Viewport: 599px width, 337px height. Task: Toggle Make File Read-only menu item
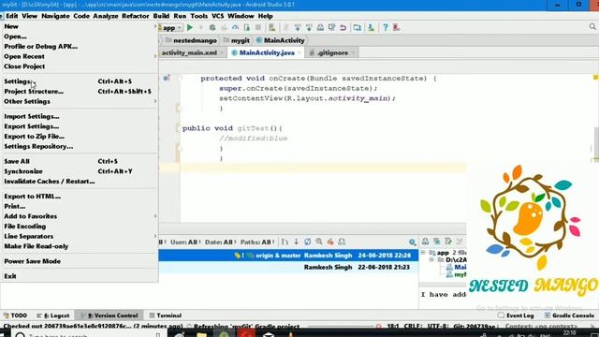(x=79, y=246)
